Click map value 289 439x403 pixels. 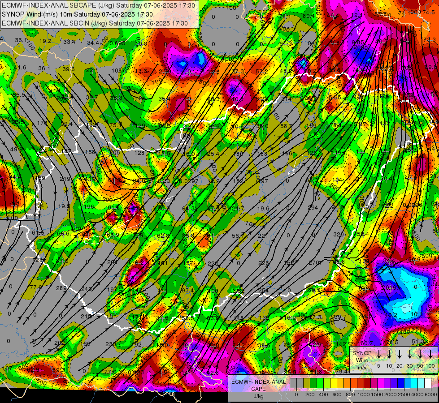tap(61, 288)
